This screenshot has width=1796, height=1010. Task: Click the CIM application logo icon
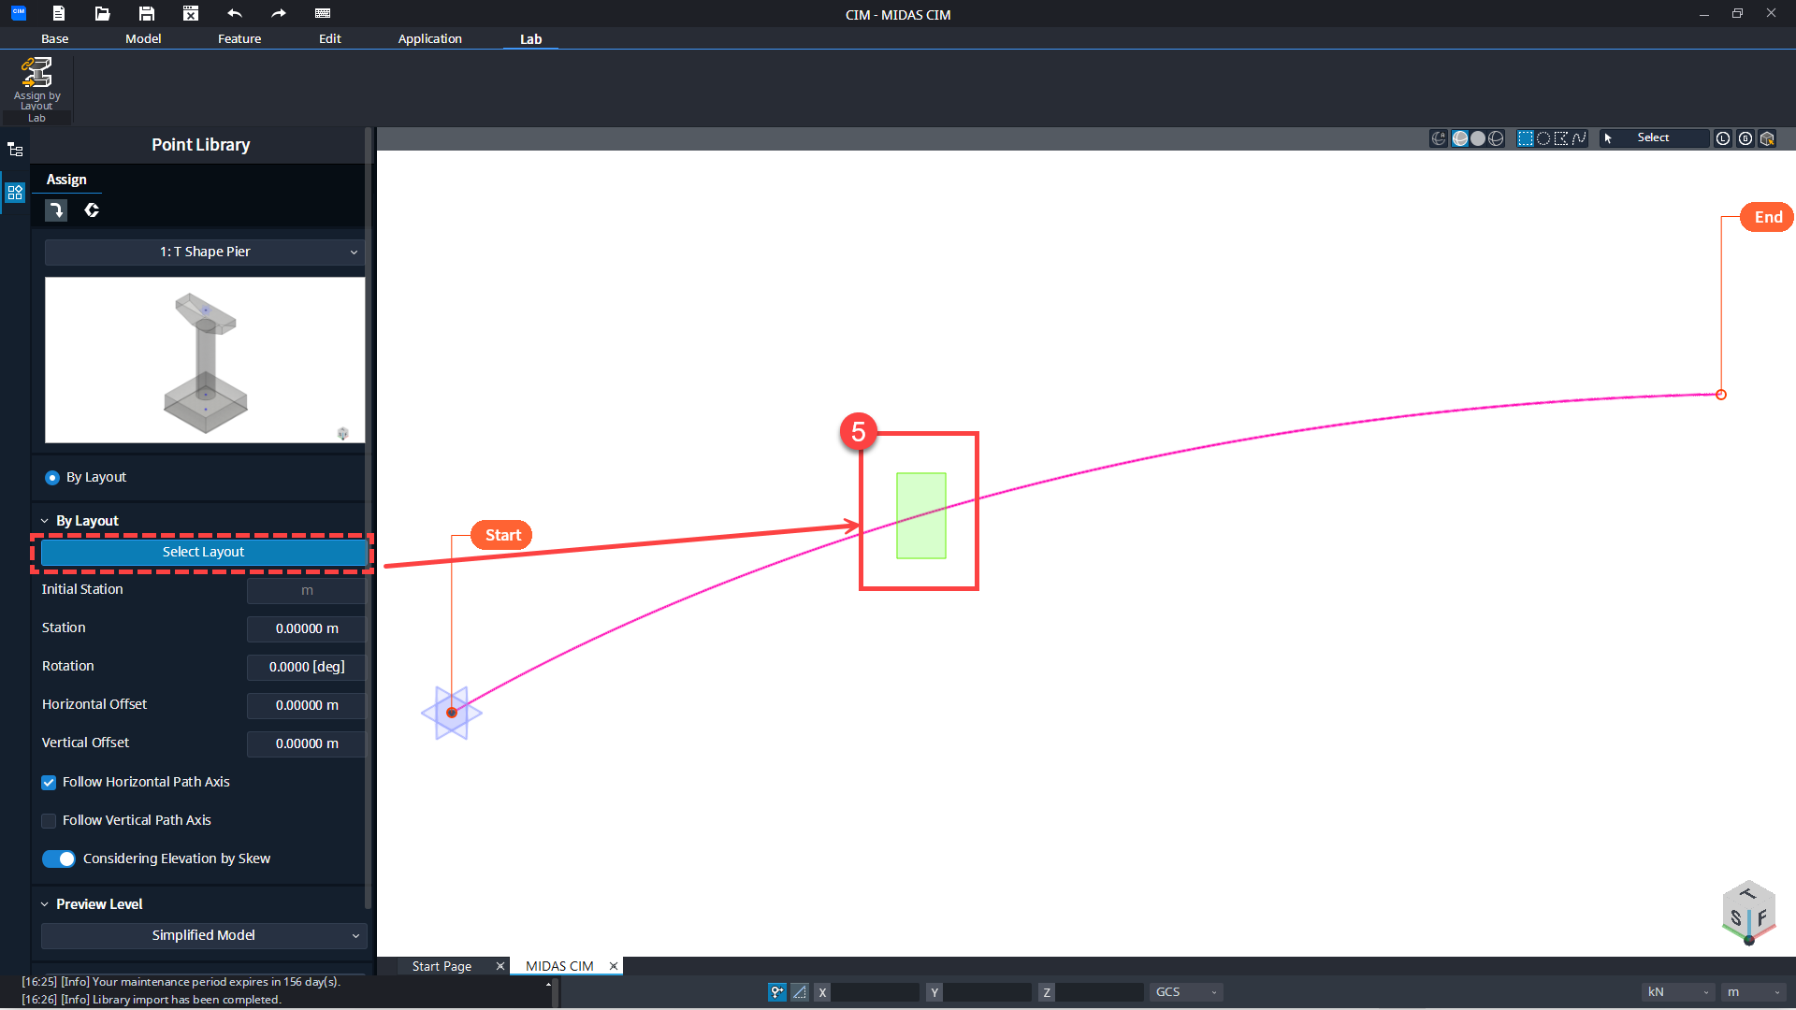tap(18, 13)
